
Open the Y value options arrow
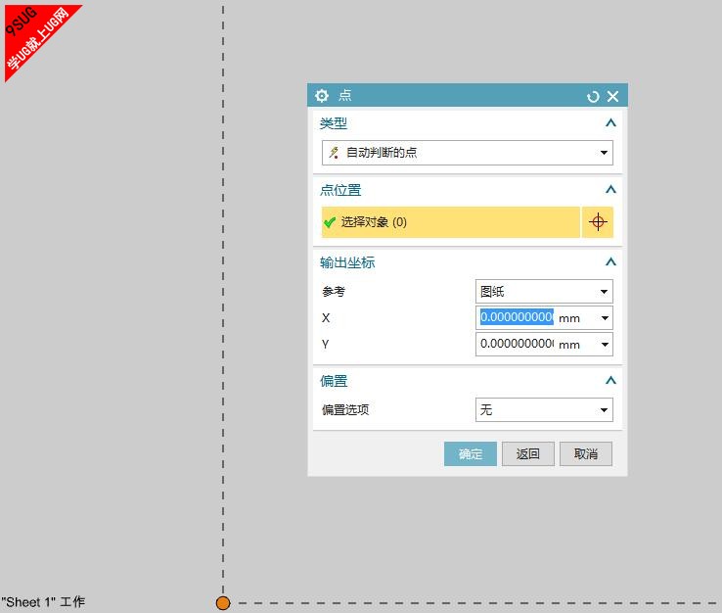coord(605,345)
